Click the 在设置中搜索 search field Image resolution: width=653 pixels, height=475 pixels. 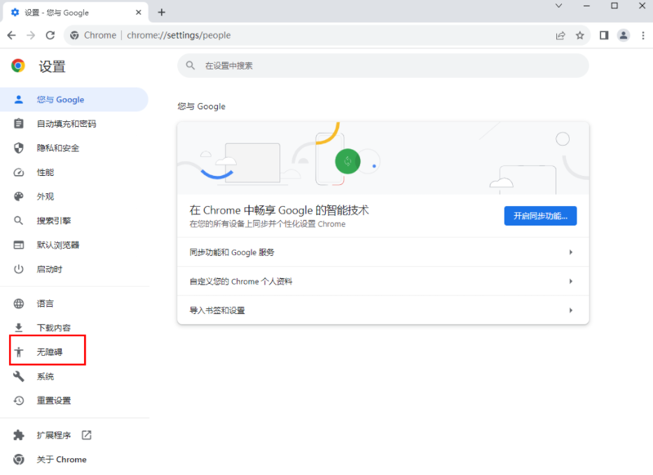tap(383, 65)
